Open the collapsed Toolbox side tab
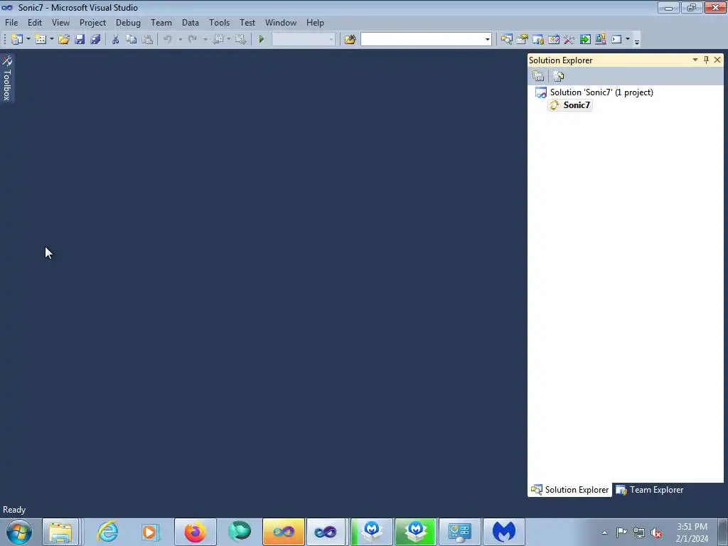728x546 pixels. pyautogui.click(x=7, y=78)
